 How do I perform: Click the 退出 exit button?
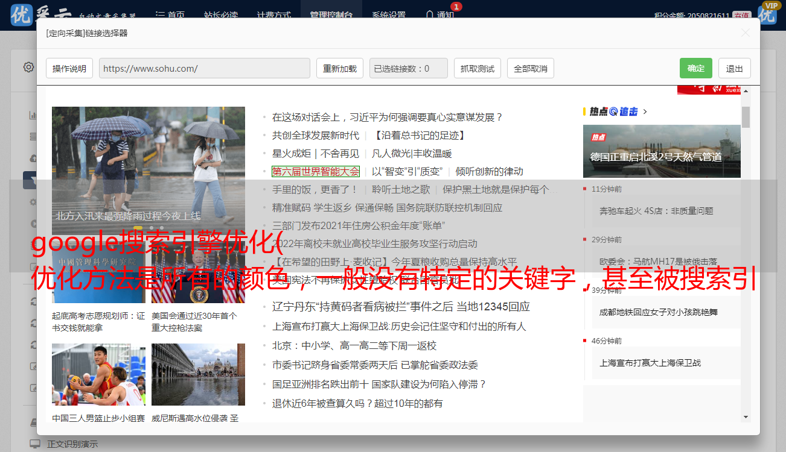(734, 68)
